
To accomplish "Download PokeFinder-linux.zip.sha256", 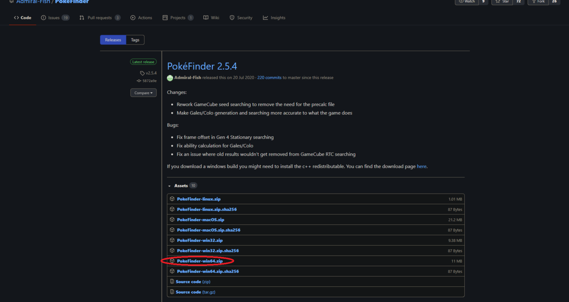I will [x=207, y=209].
